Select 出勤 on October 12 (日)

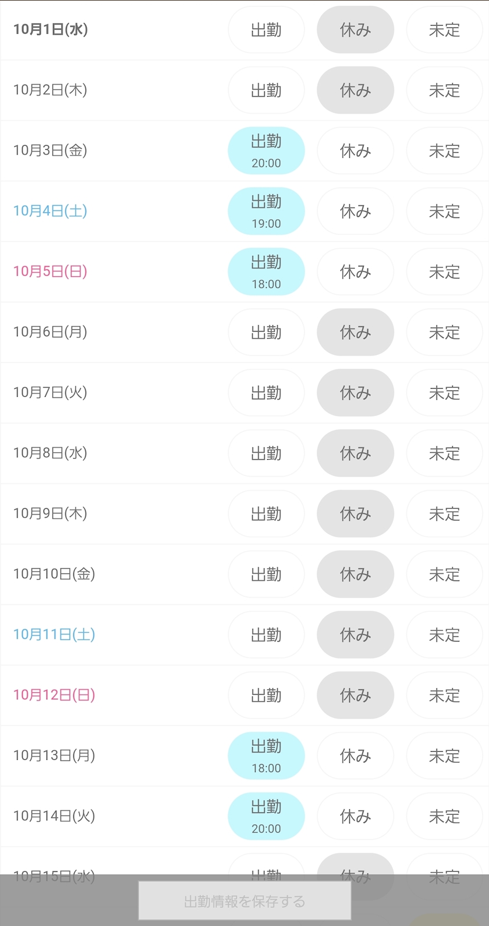click(266, 695)
